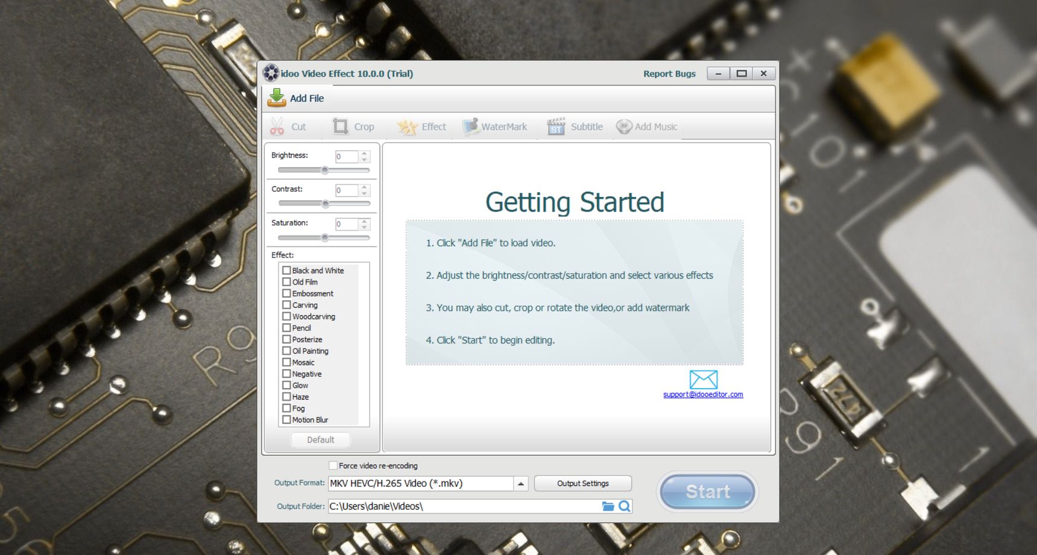Click the Output Folder path field

pyautogui.click(x=464, y=506)
